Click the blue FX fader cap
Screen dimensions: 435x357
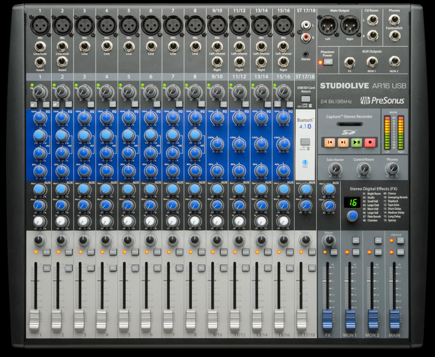328,320
